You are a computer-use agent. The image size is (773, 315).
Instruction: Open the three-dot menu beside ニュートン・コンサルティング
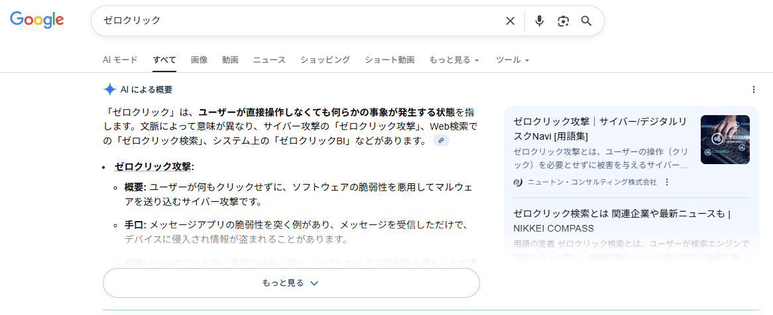click(x=668, y=182)
